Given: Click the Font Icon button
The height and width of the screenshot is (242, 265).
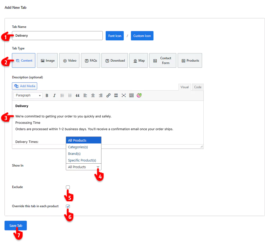Looking at the screenshot, I should pyautogui.click(x=115, y=36).
